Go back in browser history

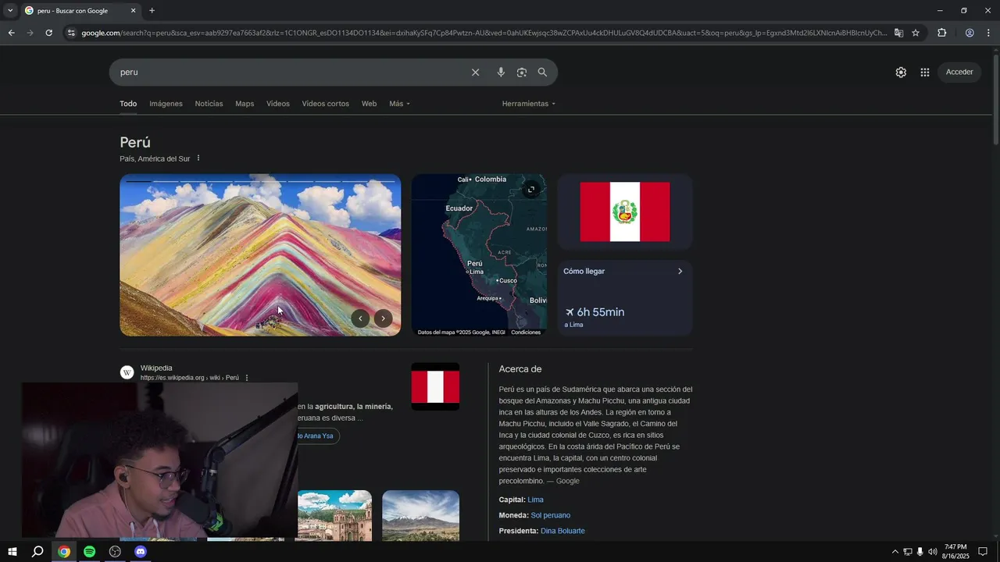tap(11, 33)
